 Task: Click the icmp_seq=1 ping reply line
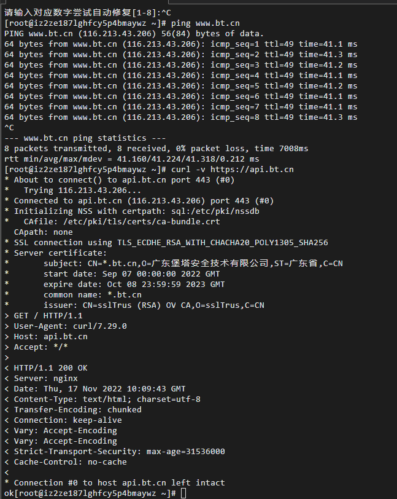[x=181, y=44]
